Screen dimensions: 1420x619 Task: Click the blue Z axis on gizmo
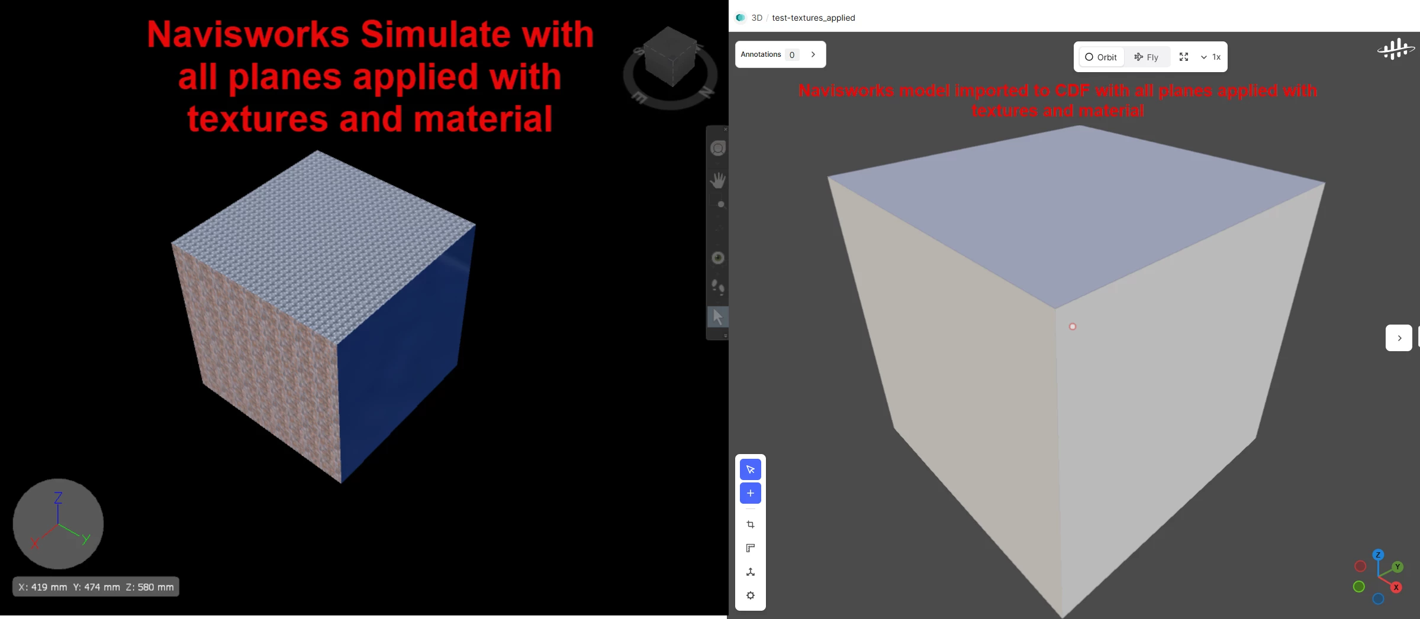(x=1378, y=555)
